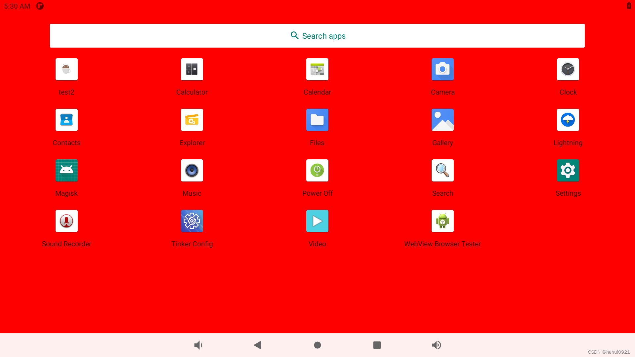
Task: Tap the square recent apps button
Action: point(377,345)
